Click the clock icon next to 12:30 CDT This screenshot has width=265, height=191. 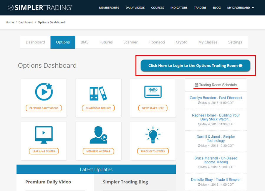point(199,146)
